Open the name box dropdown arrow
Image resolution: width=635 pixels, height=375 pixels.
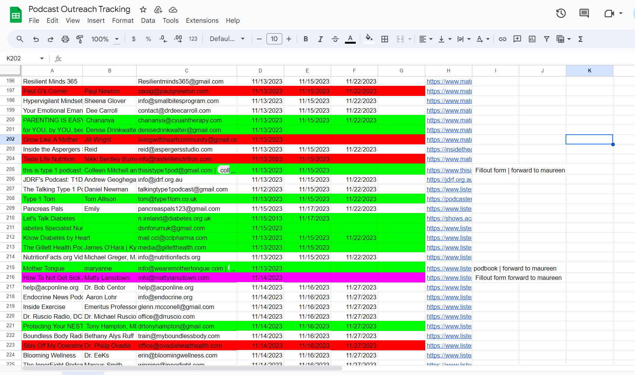tap(42, 59)
